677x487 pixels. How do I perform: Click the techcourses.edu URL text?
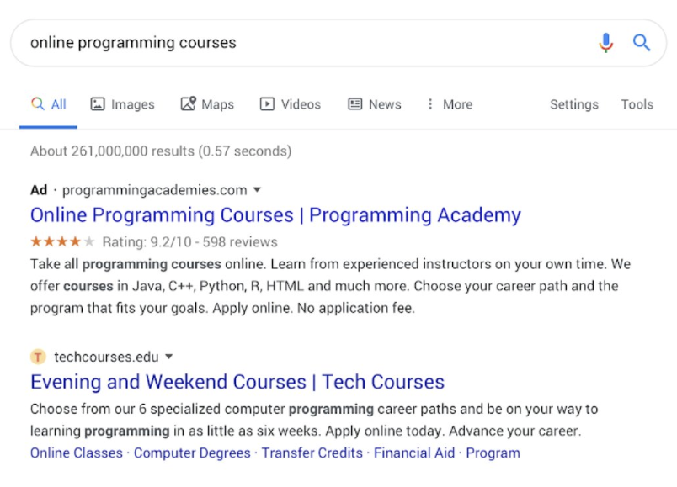(106, 357)
